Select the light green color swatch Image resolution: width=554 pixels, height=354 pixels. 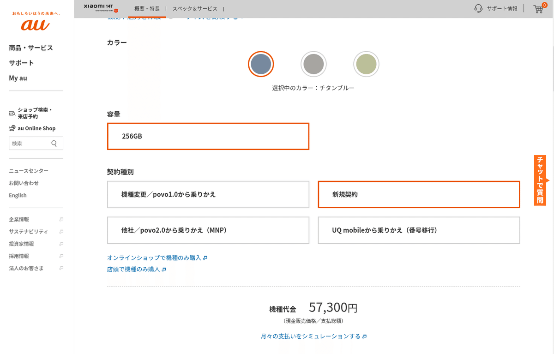tap(366, 64)
